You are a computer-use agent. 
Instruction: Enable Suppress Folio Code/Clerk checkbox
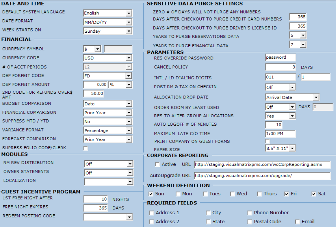click(86, 148)
